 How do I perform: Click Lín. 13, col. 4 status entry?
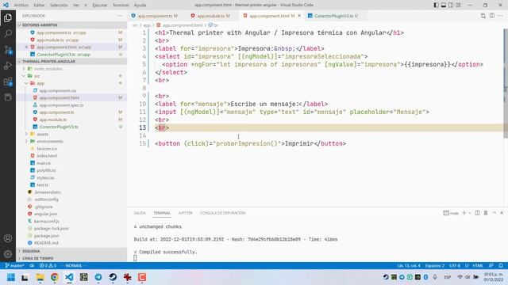point(409,266)
